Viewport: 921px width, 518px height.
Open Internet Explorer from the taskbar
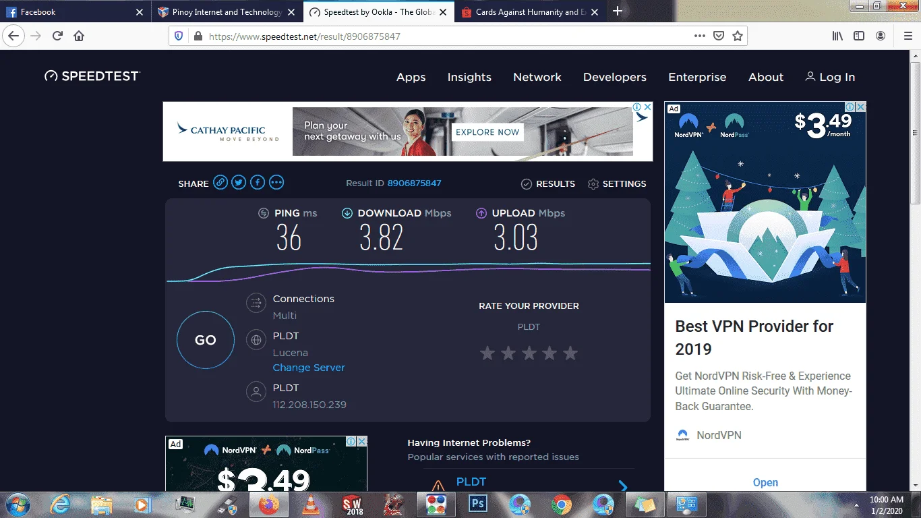(60, 504)
